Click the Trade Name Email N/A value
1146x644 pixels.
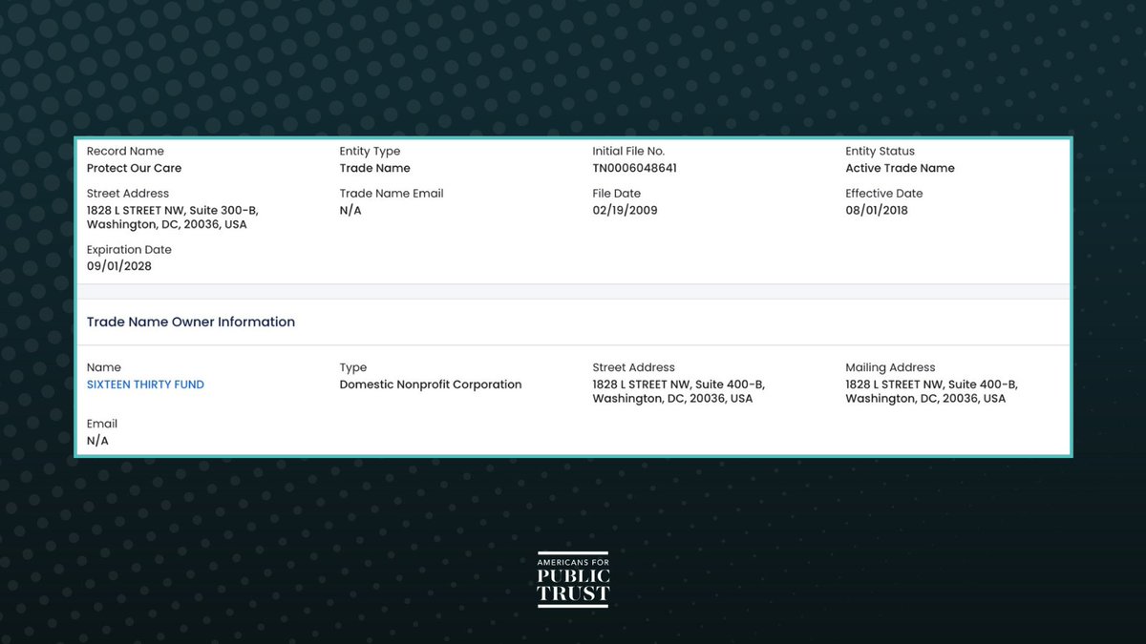[350, 210]
